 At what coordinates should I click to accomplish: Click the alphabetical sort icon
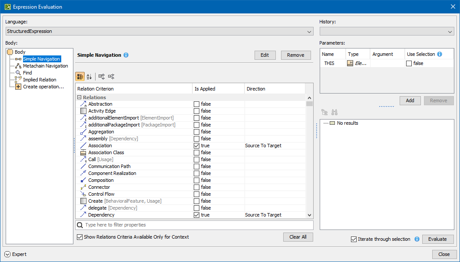(89, 77)
